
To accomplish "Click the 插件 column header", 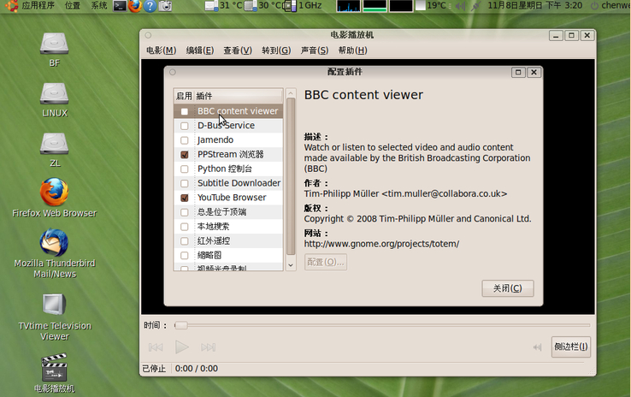I will point(239,96).
